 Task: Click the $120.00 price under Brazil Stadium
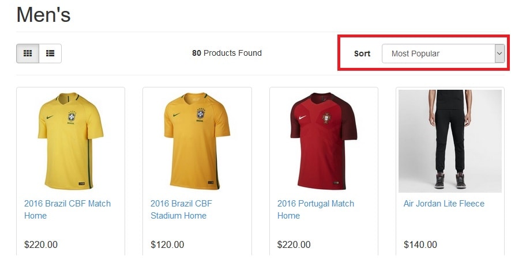pyautogui.click(x=167, y=244)
